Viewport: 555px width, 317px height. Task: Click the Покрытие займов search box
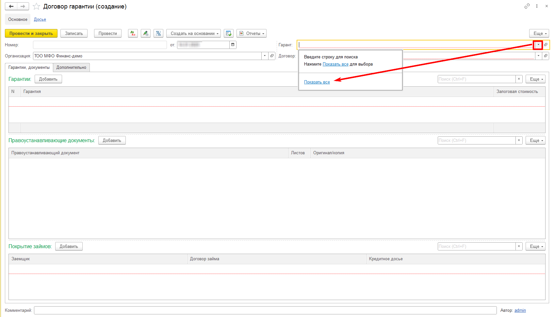point(477,246)
